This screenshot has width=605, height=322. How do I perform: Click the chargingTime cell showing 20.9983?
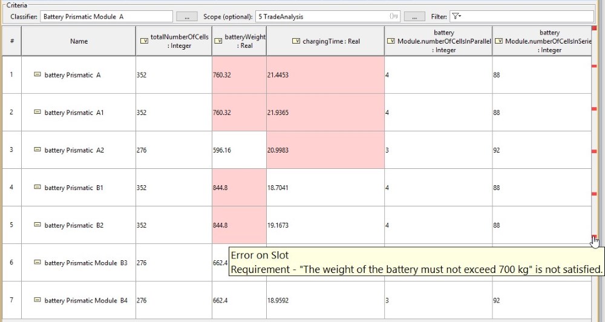click(x=325, y=150)
